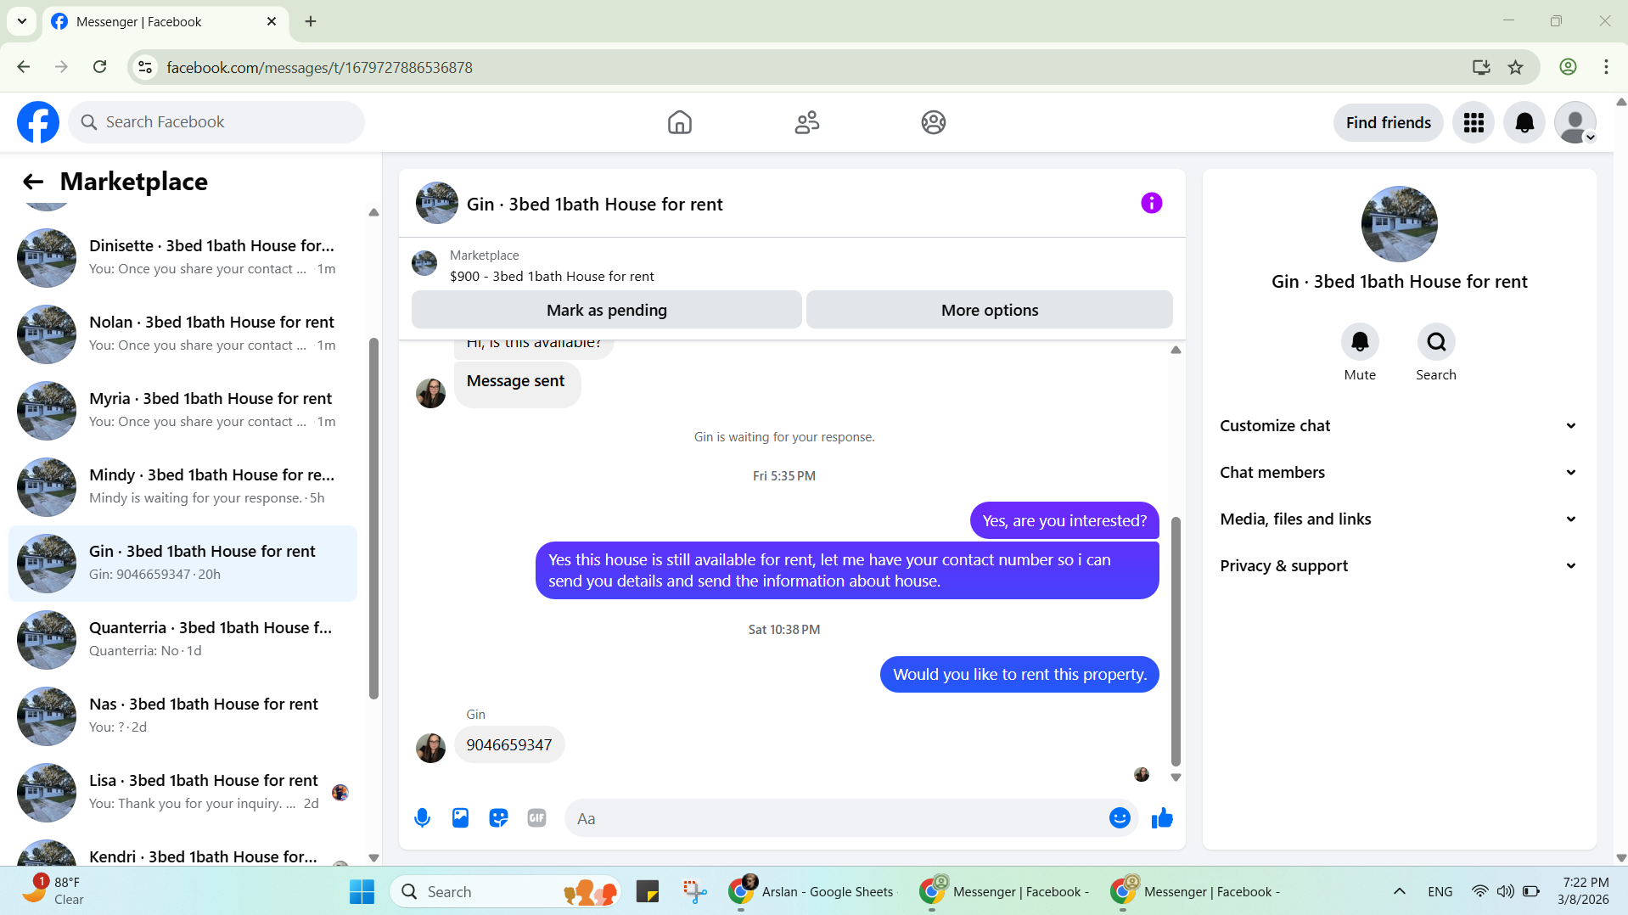This screenshot has width=1628, height=915.
Task: Open Dinisette conversation in list
Action: point(182,258)
